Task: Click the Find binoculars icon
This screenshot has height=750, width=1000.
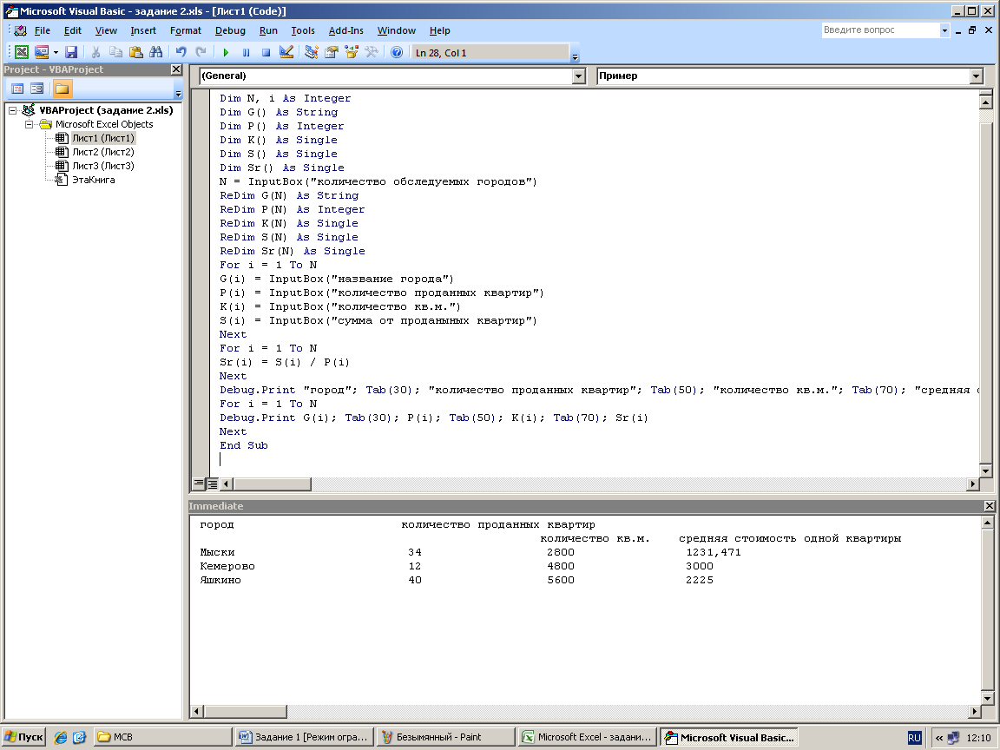Action: [156, 53]
